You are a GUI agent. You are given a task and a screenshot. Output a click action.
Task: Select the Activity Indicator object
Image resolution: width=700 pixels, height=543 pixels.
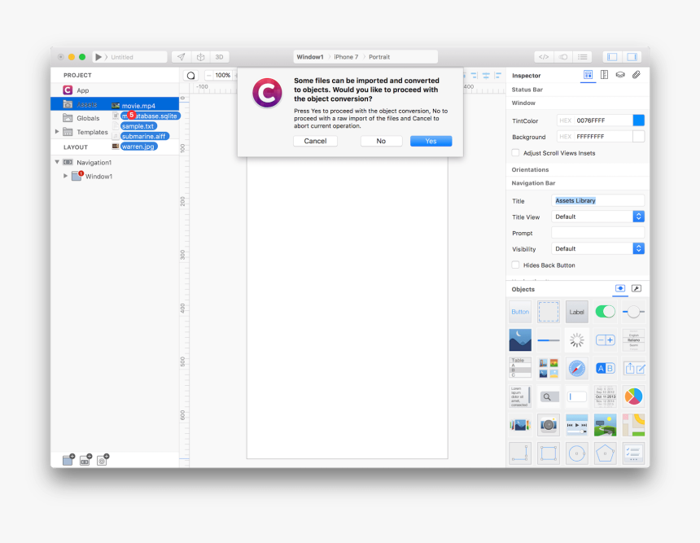click(576, 340)
